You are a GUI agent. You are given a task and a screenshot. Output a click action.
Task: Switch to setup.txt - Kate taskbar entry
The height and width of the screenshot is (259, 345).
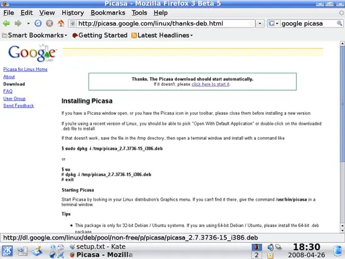pos(97,247)
